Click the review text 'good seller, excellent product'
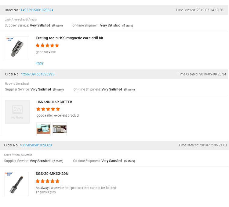 (58, 115)
